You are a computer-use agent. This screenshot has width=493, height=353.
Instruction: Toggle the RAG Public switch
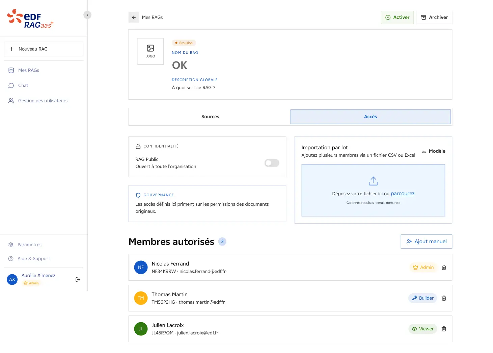272,163
